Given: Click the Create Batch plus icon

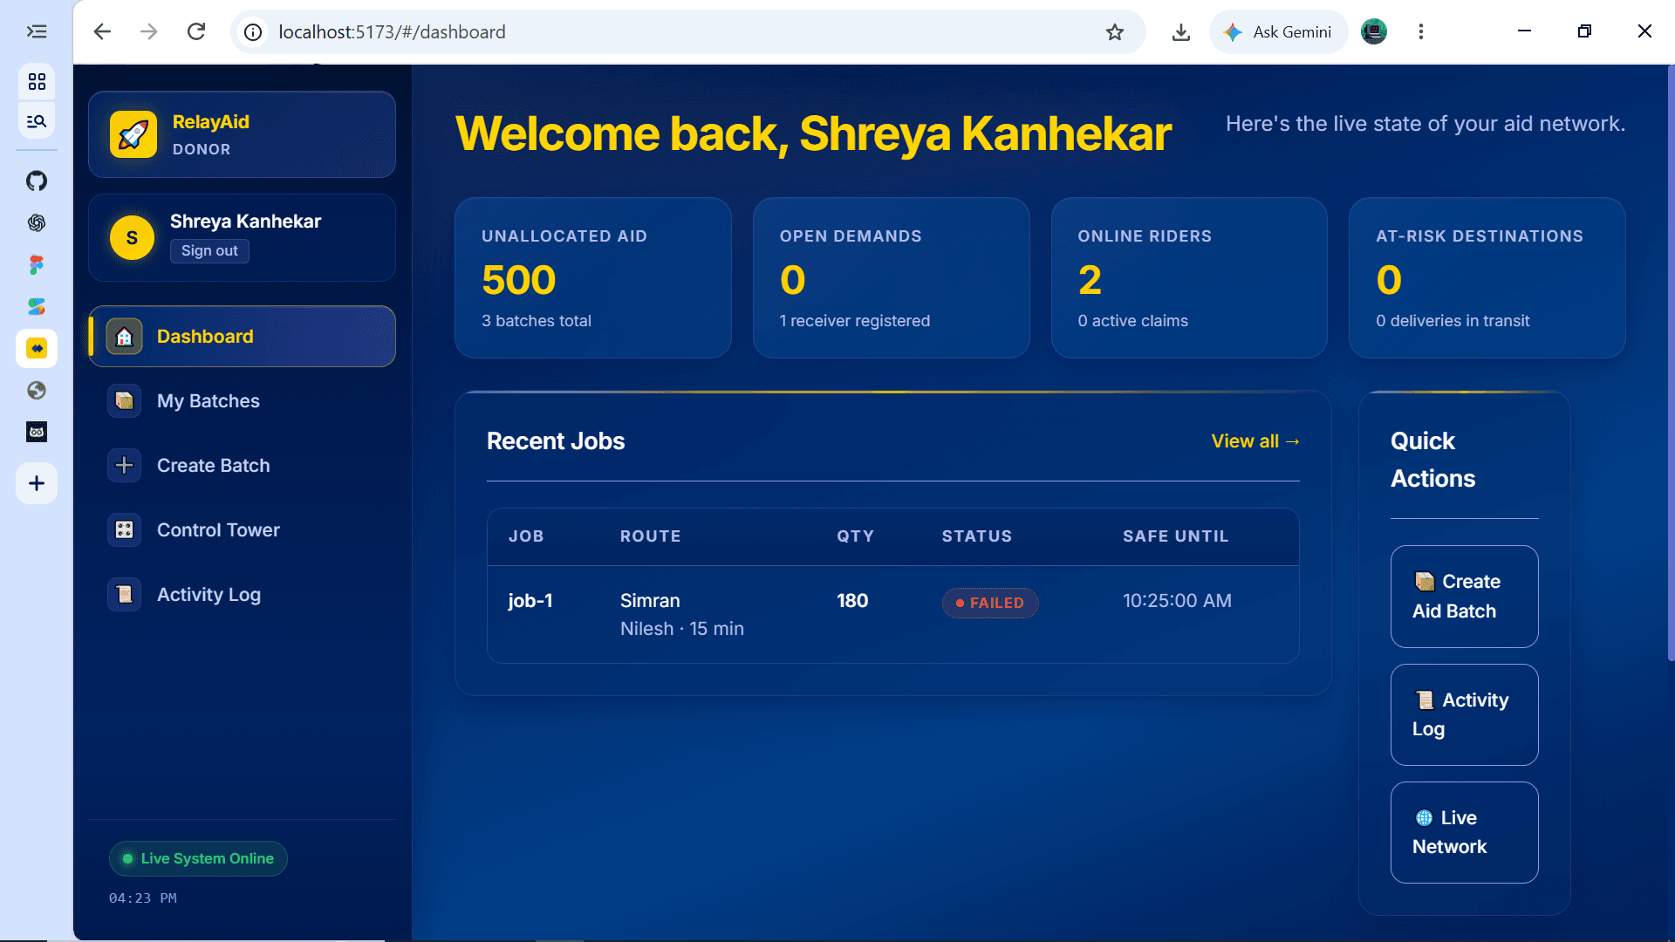Looking at the screenshot, I should [x=124, y=466].
